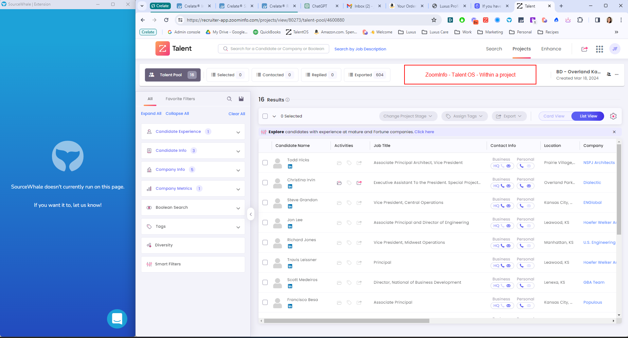Open NSPJ Architects company link
The height and width of the screenshot is (338, 628).
click(x=599, y=163)
